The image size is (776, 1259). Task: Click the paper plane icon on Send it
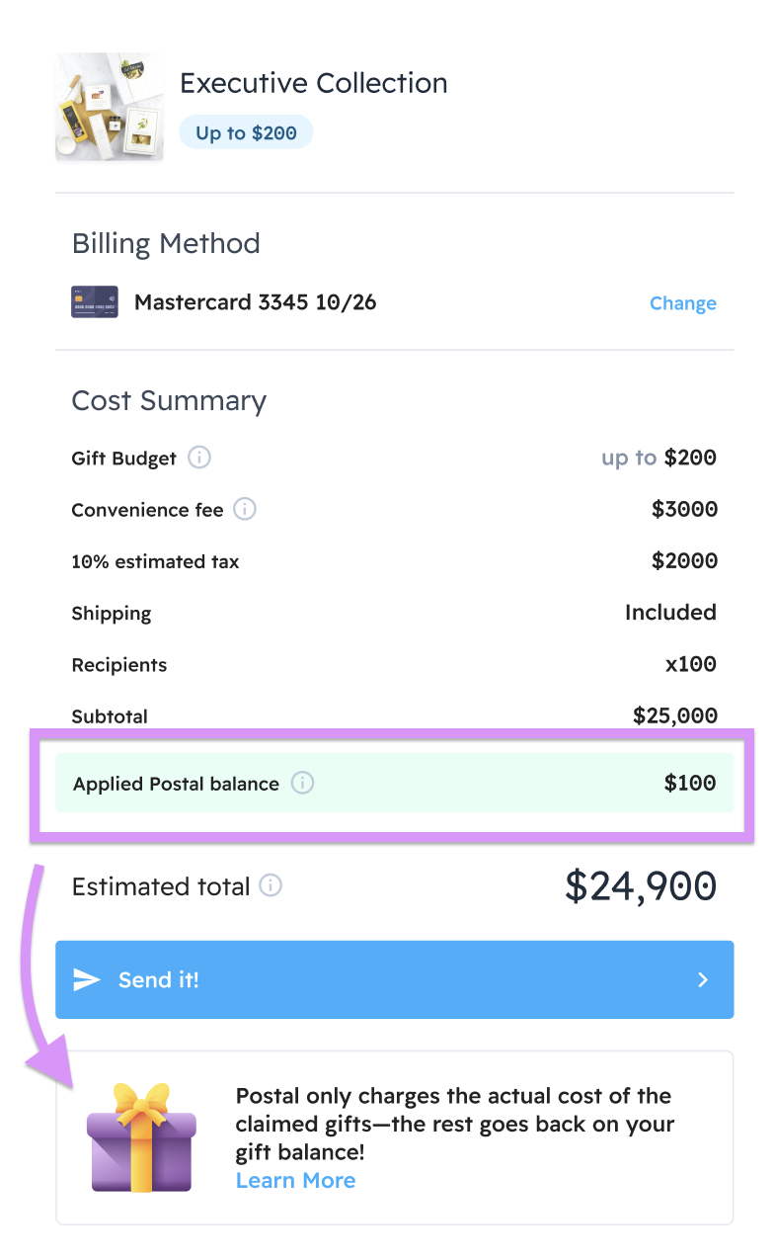click(88, 979)
